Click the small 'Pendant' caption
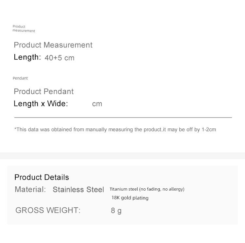245x243 pixels. tap(20, 78)
